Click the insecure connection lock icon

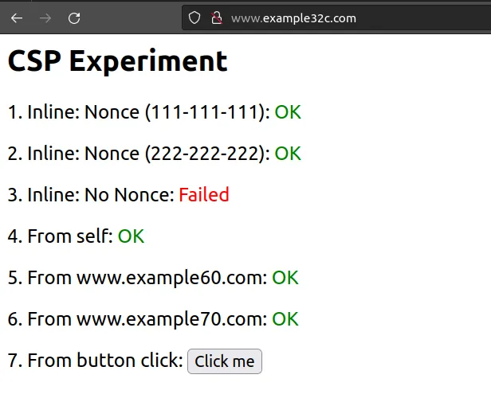pos(215,18)
